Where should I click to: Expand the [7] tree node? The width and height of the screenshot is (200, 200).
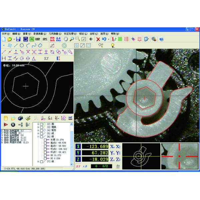click(x=38, y=162)
